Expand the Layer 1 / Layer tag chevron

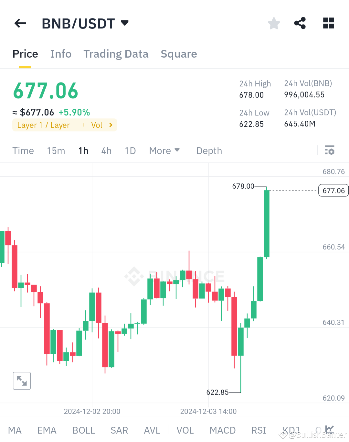point(111,125)
